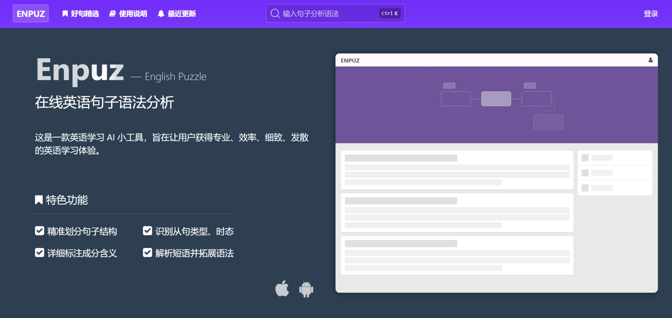Click the bell icon beside 最近更新
The width and height of the screenshot is (672, 318).
click(161, 14)
